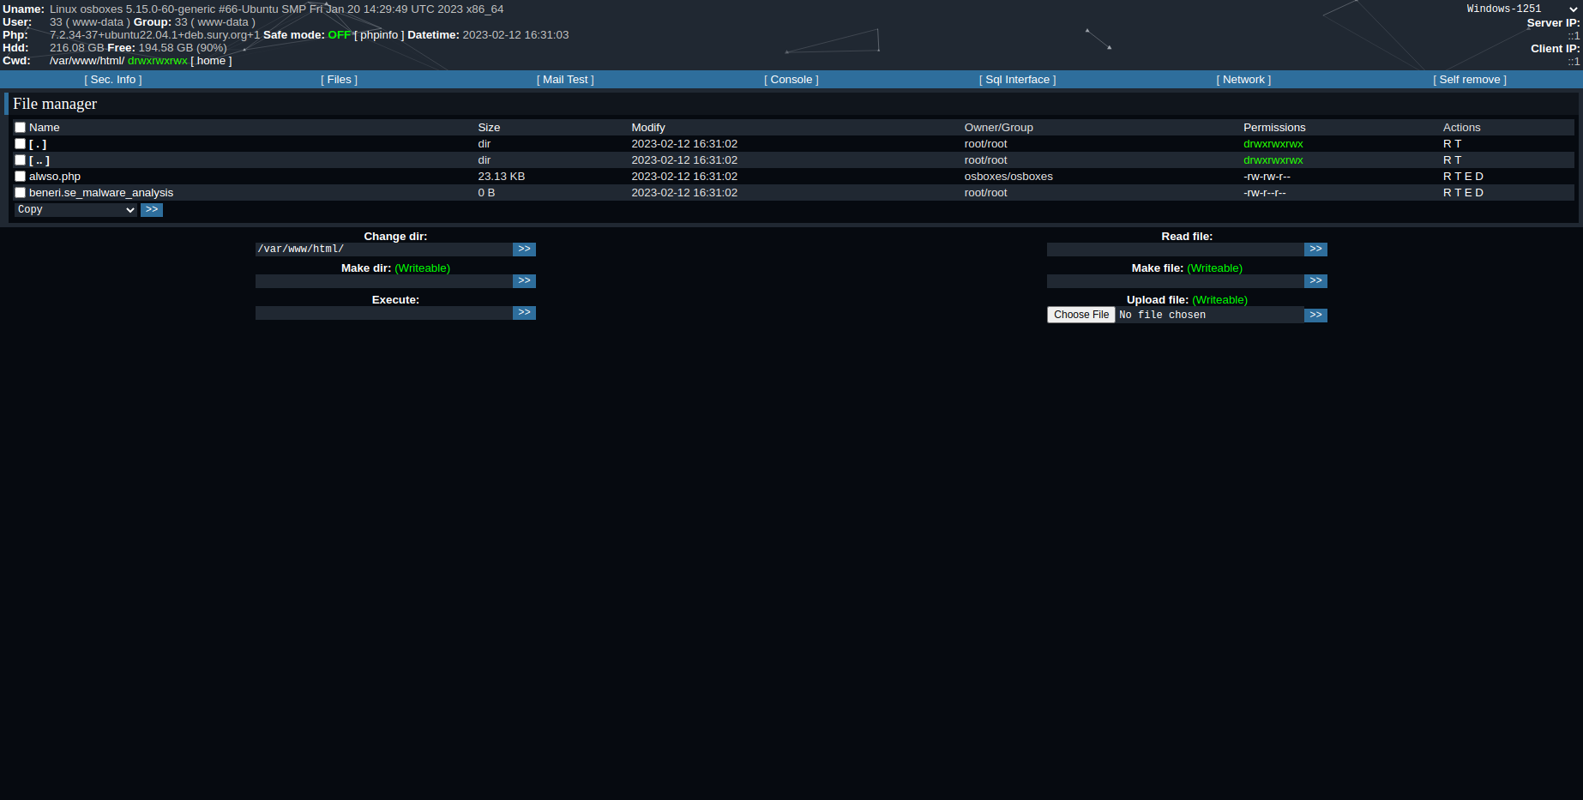Image resolution: width=1583 pixels, height=800 pixels.
Task: Open the Mail Test tab
Action: [565, 80]
